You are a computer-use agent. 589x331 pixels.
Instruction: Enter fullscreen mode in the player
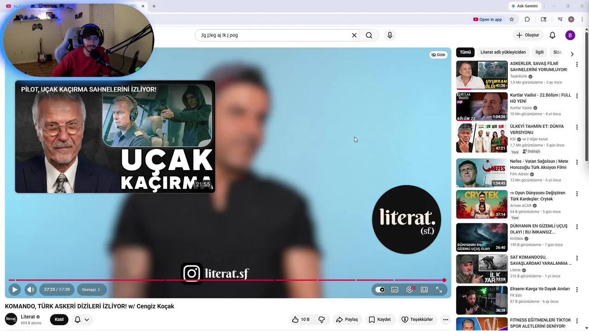439,290
